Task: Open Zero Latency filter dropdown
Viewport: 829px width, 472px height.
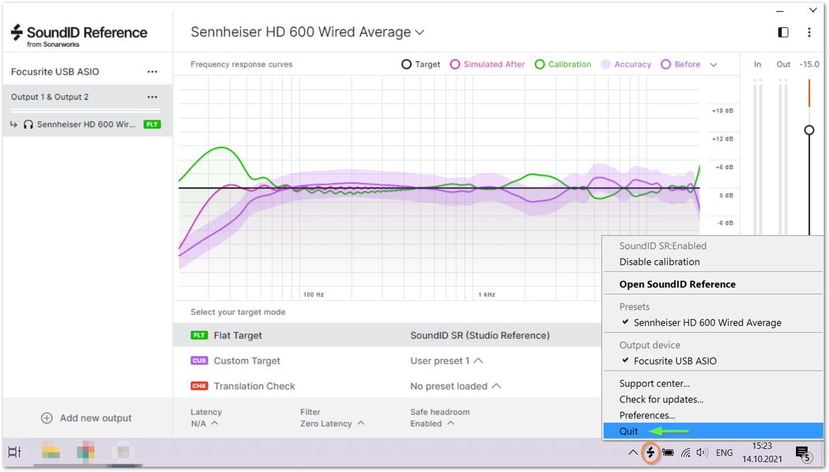Action: pos(333,423)
